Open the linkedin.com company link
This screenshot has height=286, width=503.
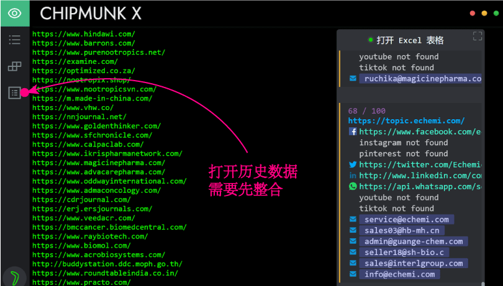point(420,176)
